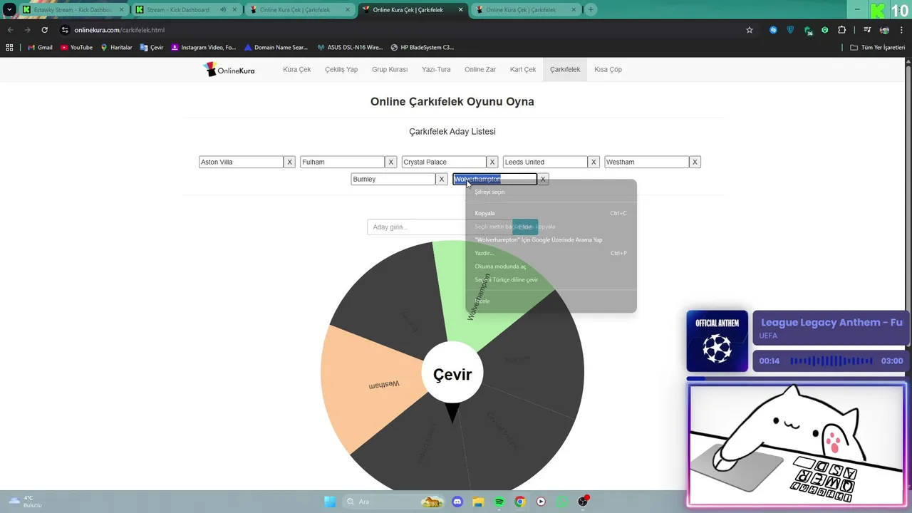Remove Burnley with its X button

tap(442, 179)
